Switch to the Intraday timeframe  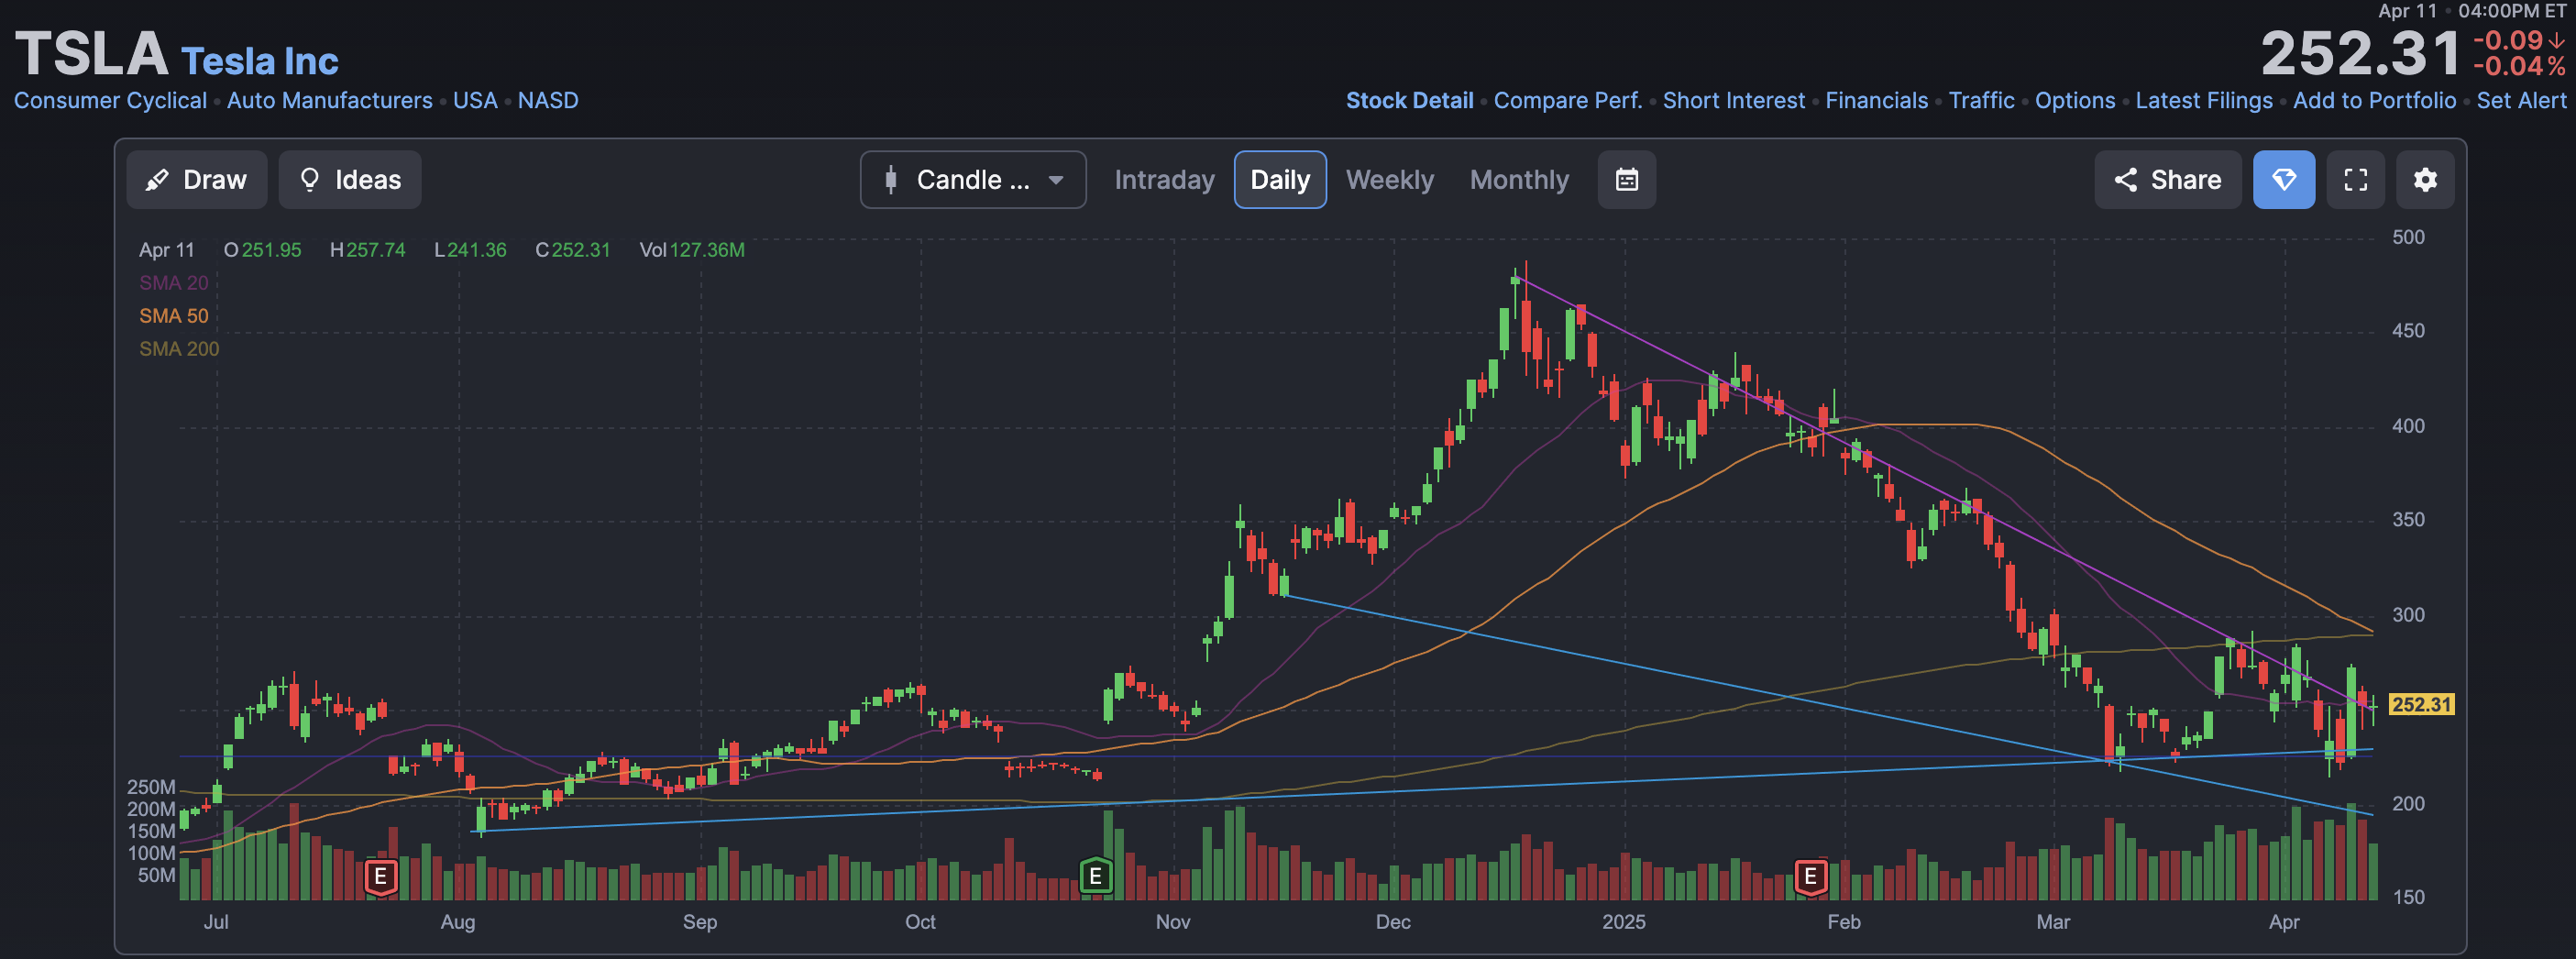pyautogui.click(x=1164, y=180)
